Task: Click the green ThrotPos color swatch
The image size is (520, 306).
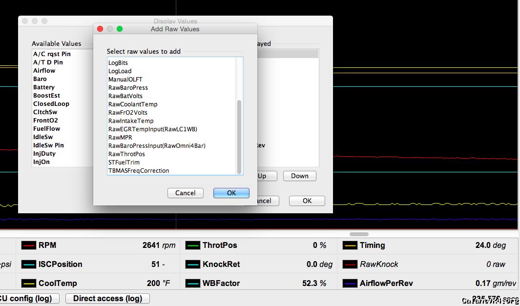Action: point(193,245)
